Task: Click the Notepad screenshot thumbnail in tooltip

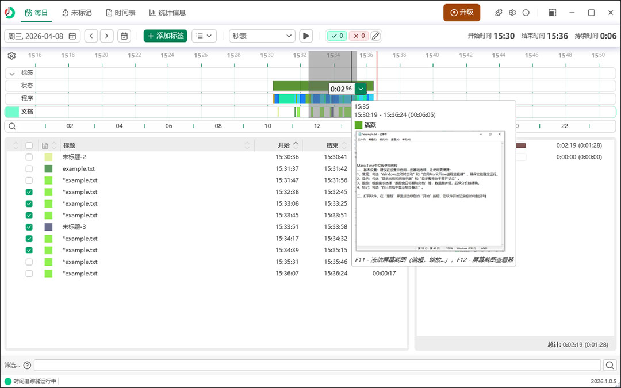Action: pos(431,191)
